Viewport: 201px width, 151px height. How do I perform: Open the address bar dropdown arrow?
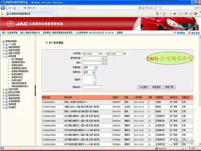pos(139,8)
